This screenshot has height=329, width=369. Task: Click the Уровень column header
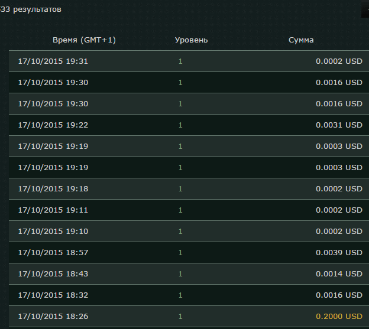tap(191, 40)
